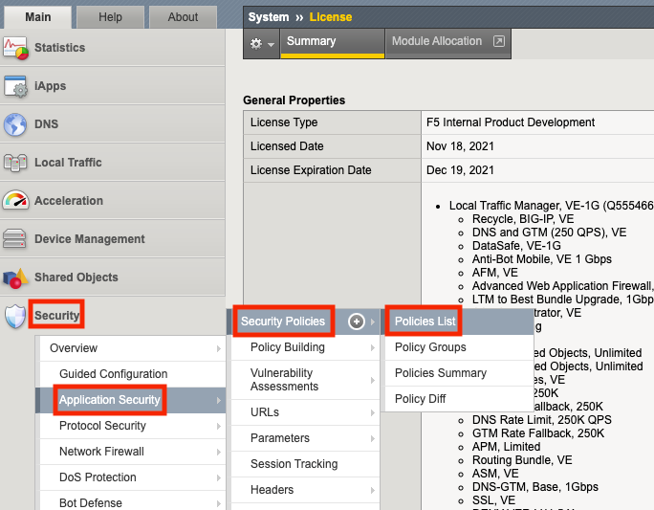The image size is (654, 510).
Task: Click the General Properties heading
Action: point(294,100)
